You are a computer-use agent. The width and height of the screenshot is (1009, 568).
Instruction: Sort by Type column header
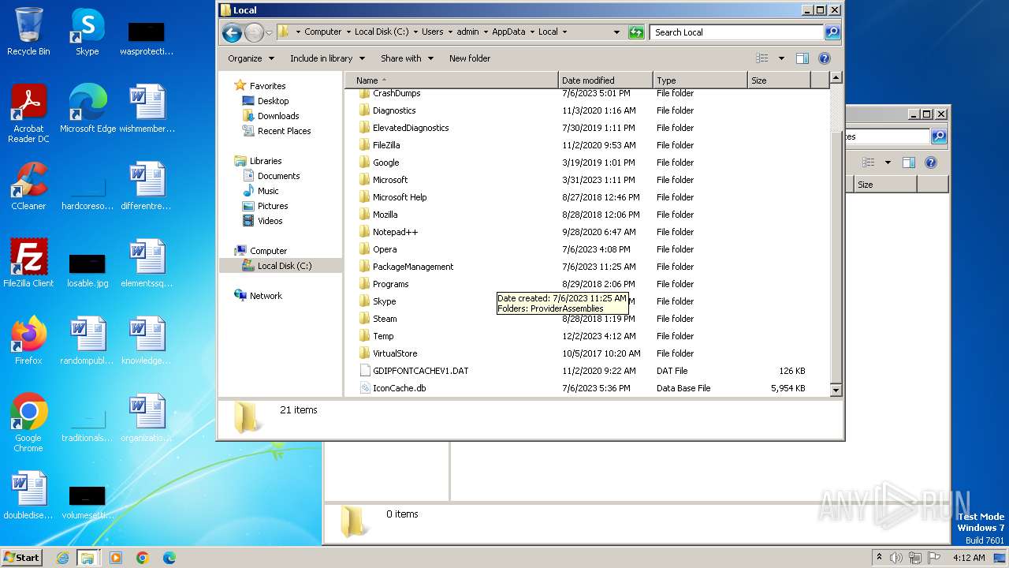tap(700, 80)
